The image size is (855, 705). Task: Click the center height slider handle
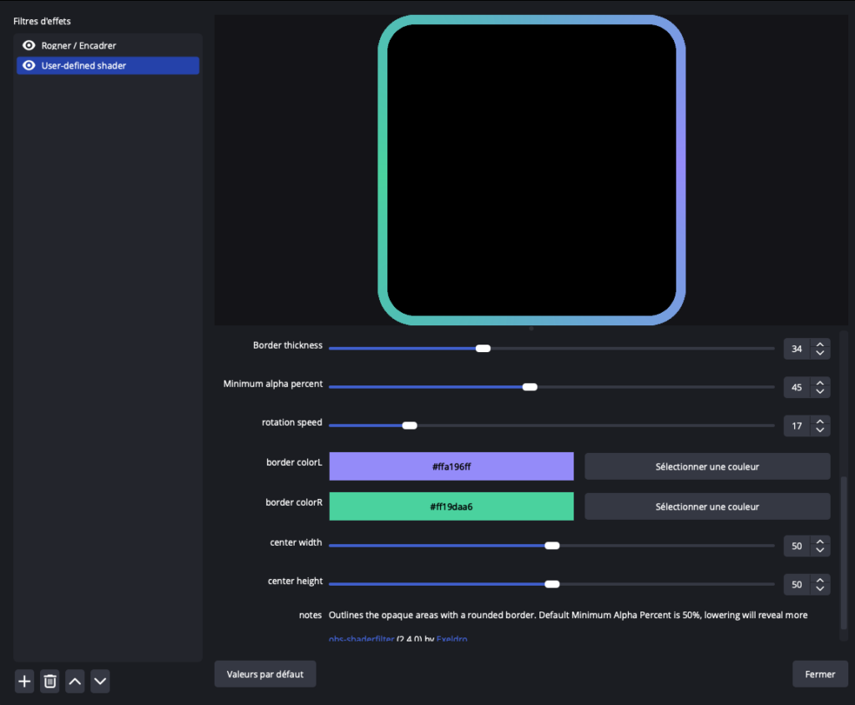tap(552, 585)
